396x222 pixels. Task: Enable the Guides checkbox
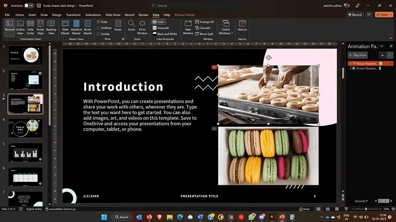tap(99, 34)
